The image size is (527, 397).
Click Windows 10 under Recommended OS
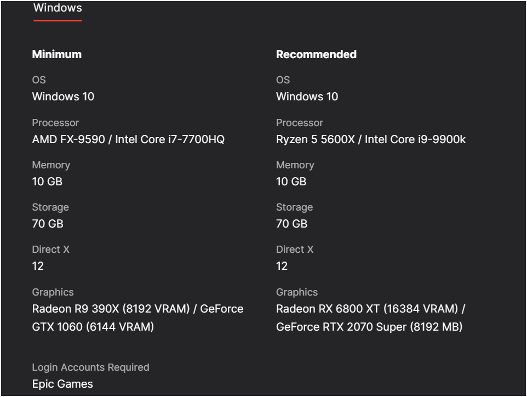pyautogui.click(x=307, y=97)
